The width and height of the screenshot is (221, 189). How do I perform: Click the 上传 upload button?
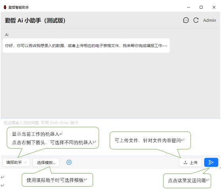coord(191,162)
